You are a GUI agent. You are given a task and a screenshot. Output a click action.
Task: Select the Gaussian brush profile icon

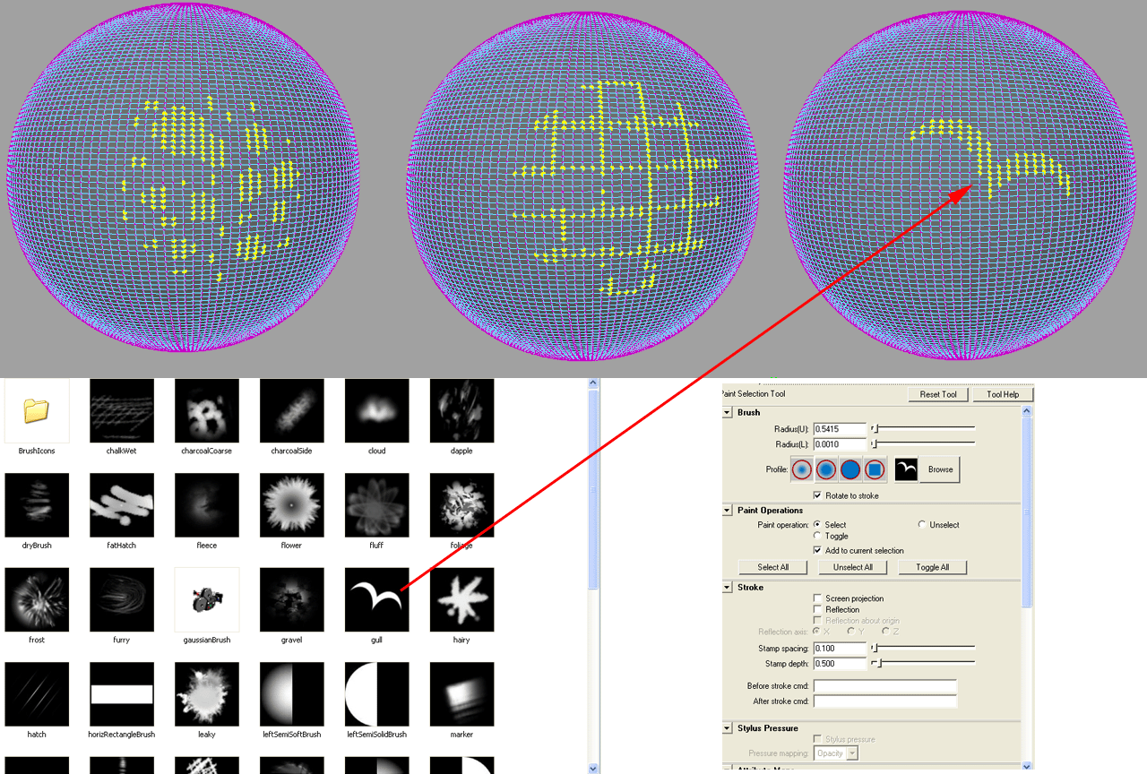[x=802, y=469]
